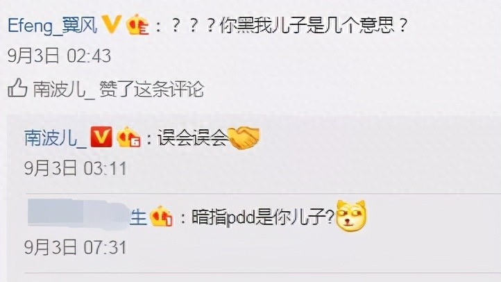This screenshot has width=501, height=282.
Task: Click the 赞了这条评论 like notice text
Action: [x=151, y=89]
